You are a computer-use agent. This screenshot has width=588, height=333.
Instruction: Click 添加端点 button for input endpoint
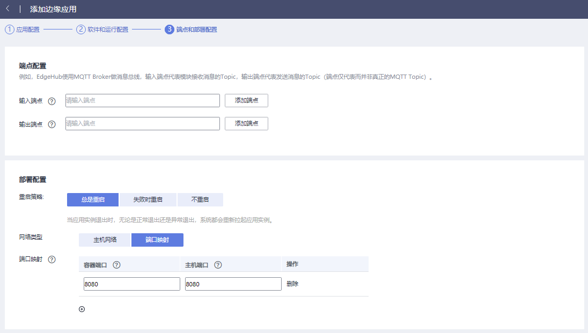246,100
